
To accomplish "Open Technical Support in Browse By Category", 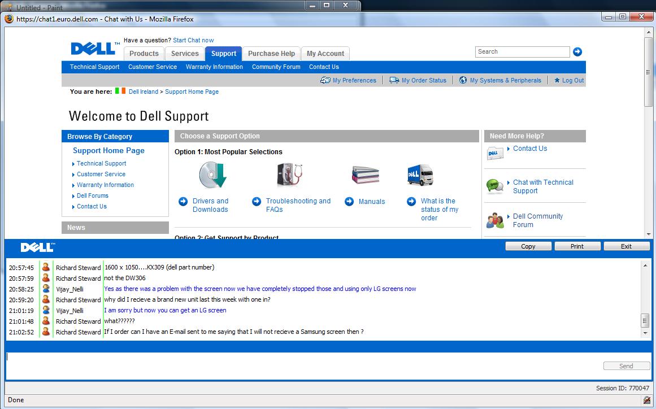I will point(101,163).
